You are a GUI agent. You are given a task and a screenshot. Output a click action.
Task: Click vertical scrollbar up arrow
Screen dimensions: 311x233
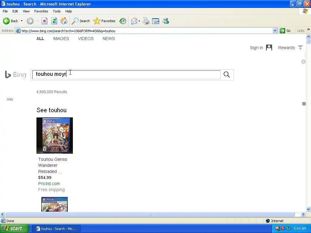308,36
